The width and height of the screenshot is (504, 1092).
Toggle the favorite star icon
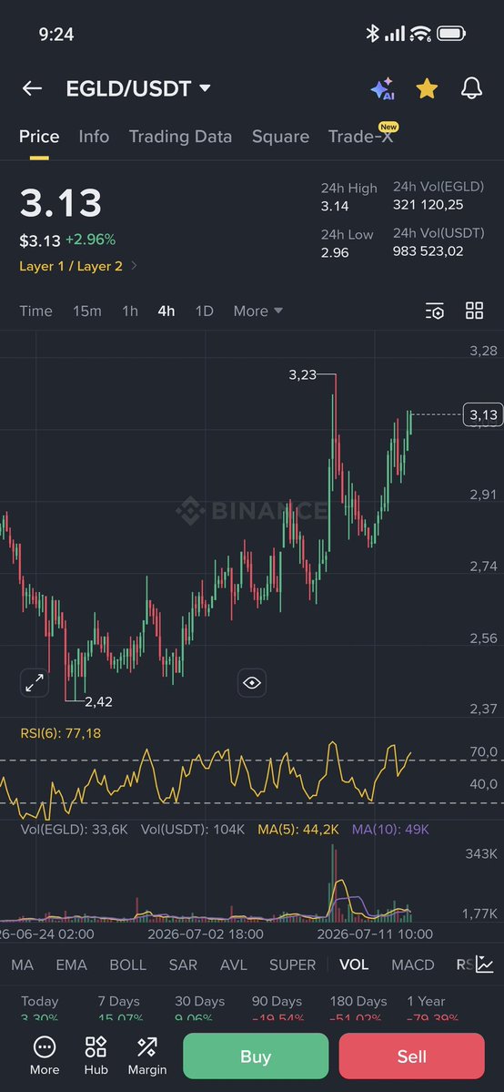click(427, 87)
